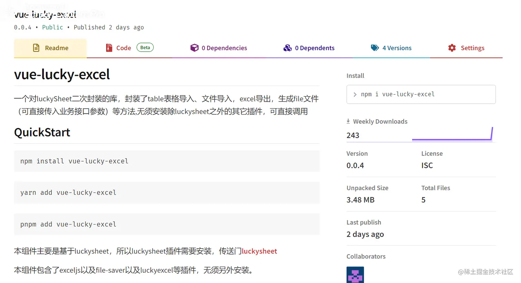Click the Beta badge next to Code
521x283 pixels.
tap(145, 47)
